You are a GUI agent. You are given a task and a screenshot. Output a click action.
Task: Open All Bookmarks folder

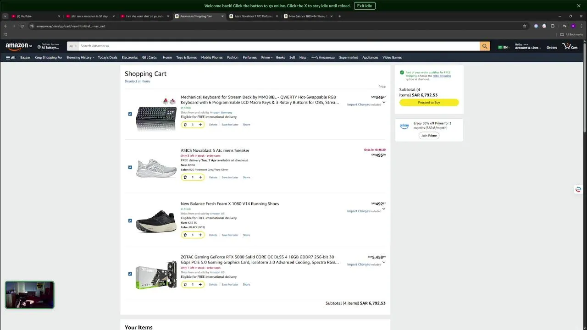click(x=571, y=34)
